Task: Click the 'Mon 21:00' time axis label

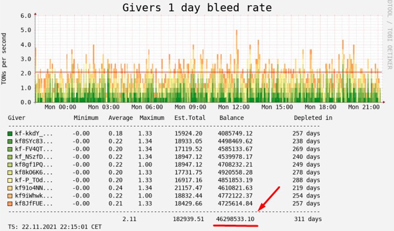Action: coord(363,108)
